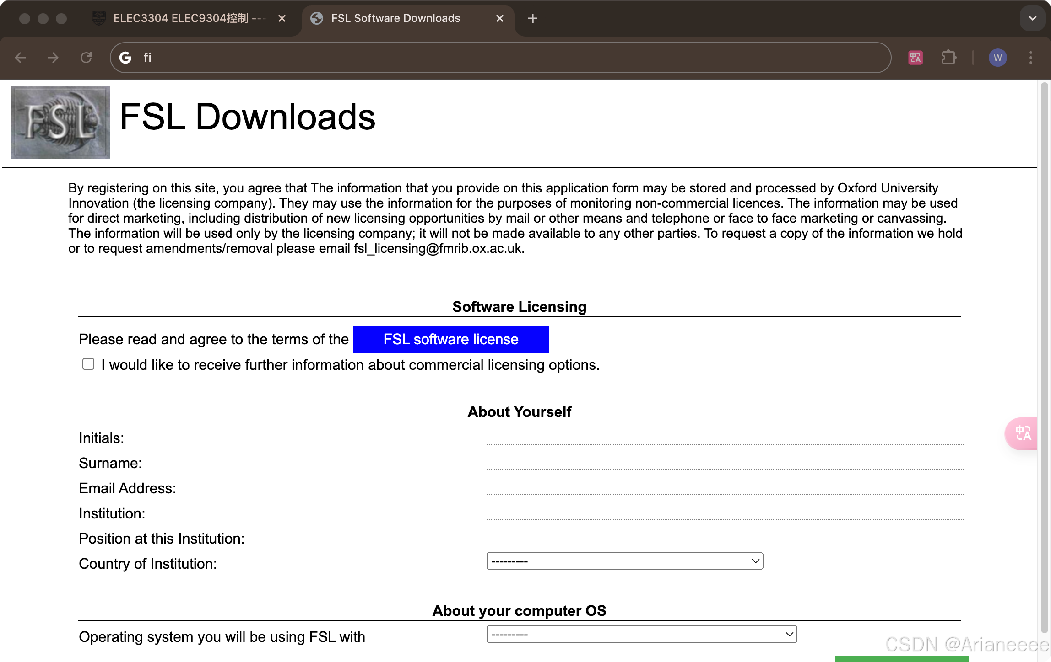Open the W profile avatar
Image resolution: width=1051 pixels, height=662 pixels.
[997, 58]
